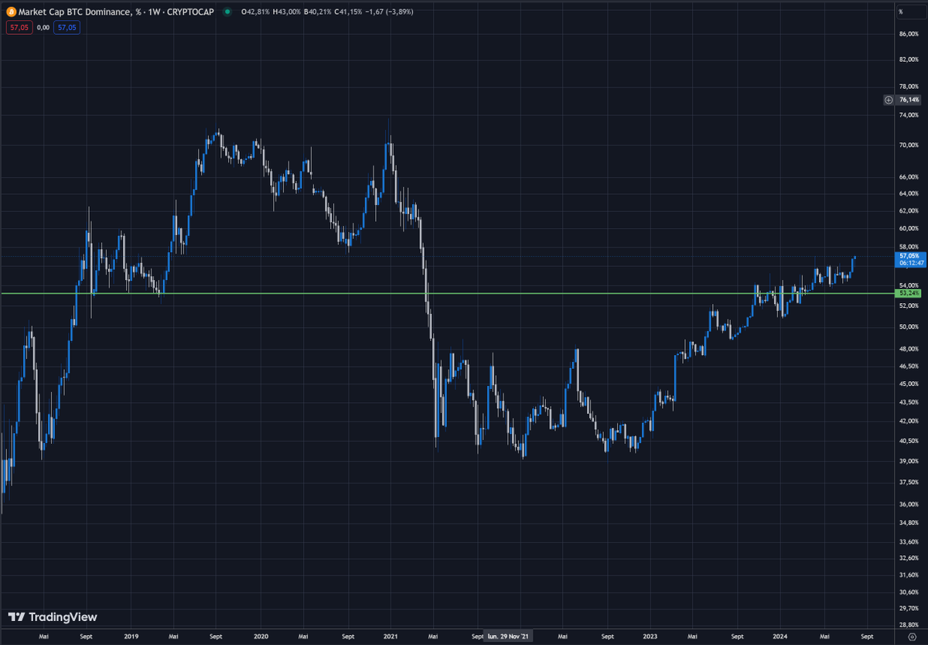Toggle the red 57,05 sell price box
The height and width of the screenshot is (645, 928).
[19, 27]
